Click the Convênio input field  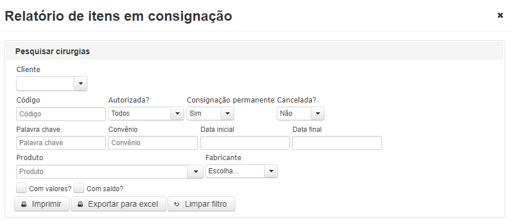[153, 143]
